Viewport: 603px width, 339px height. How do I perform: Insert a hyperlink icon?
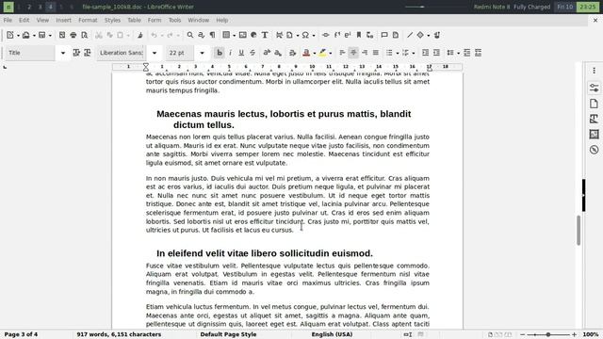pyautogui.click(x=326, y=35)
